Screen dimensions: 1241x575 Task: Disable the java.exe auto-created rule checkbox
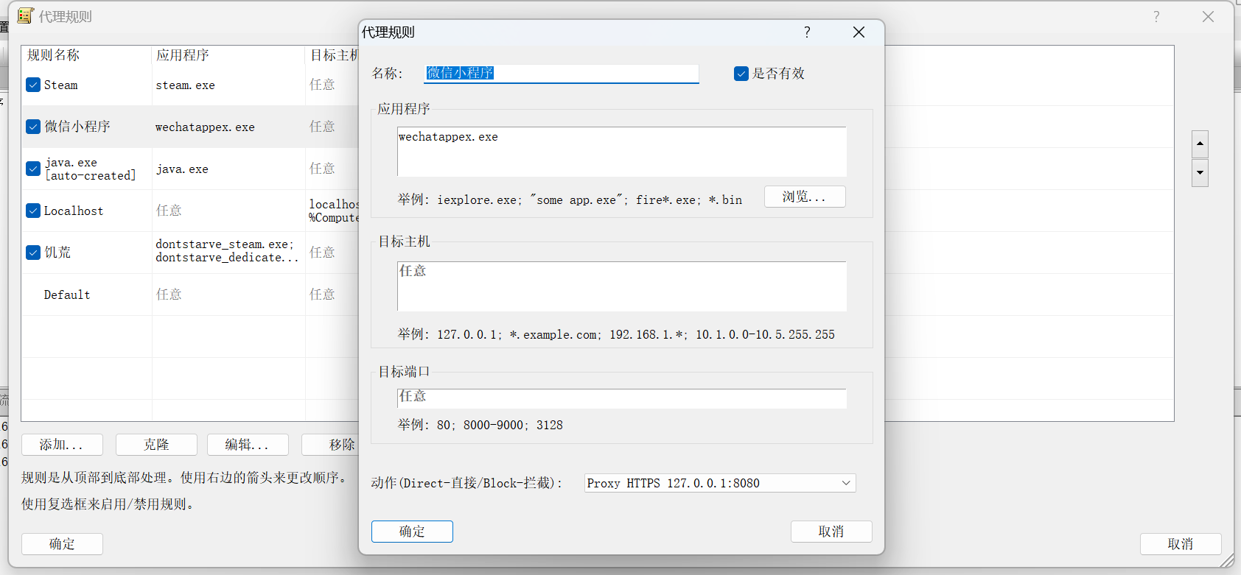coord(33,169)
